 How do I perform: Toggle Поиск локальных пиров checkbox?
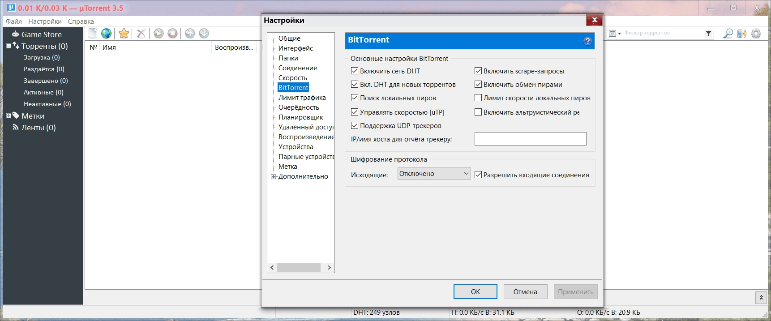[x=355, y=98]
